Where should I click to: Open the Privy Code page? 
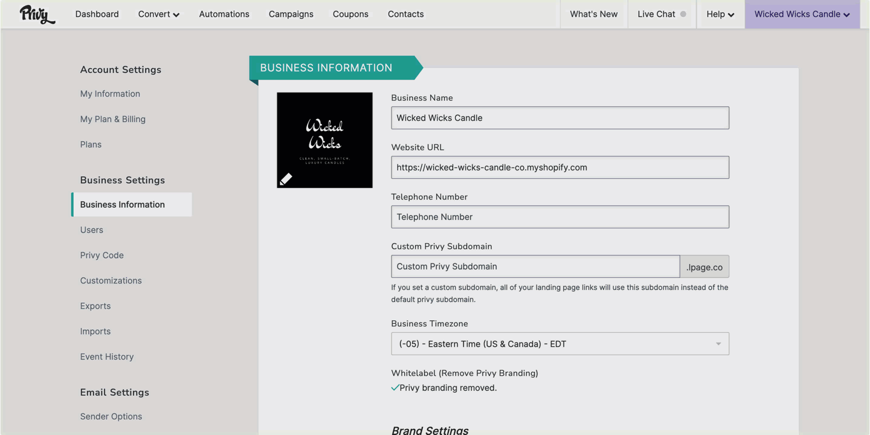pyautogui.click(x=102, y=255)
